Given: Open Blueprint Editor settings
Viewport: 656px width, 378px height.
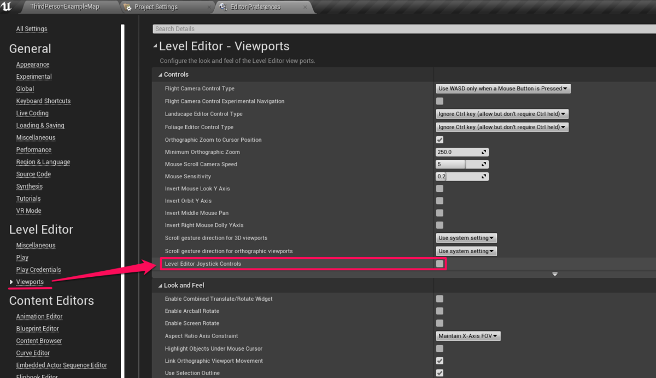Looking at the screenshot, I should [x=38, y=329].
